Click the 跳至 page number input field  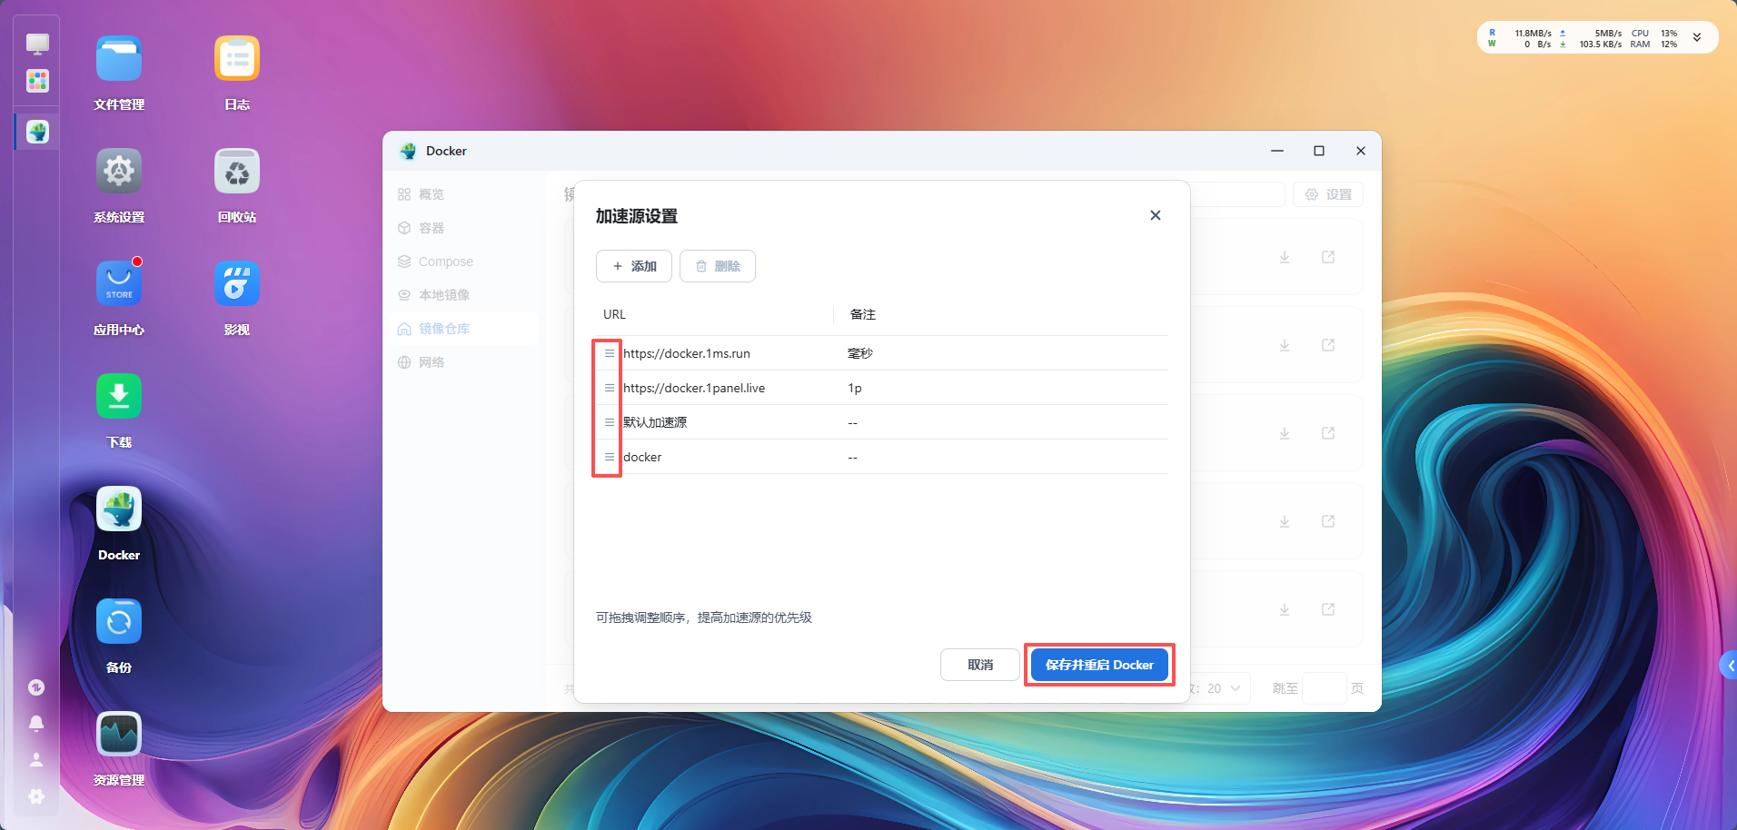point(1324,688)
